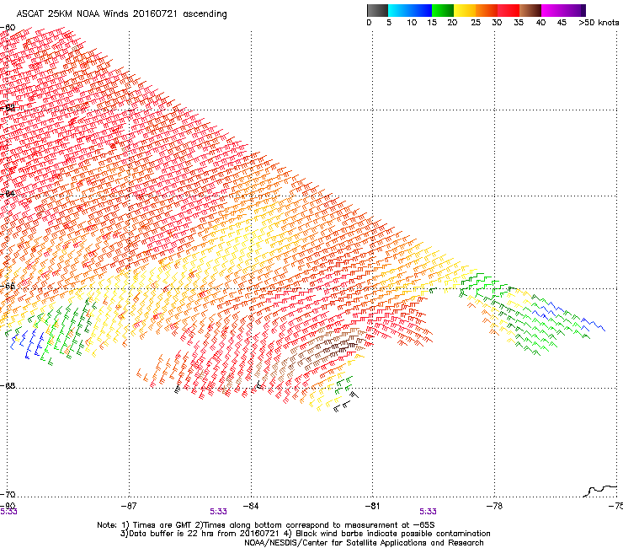Click the red 30-35 knots legend segment
The height and width of the screenshot is (548, 623).
tap(509, 10)
